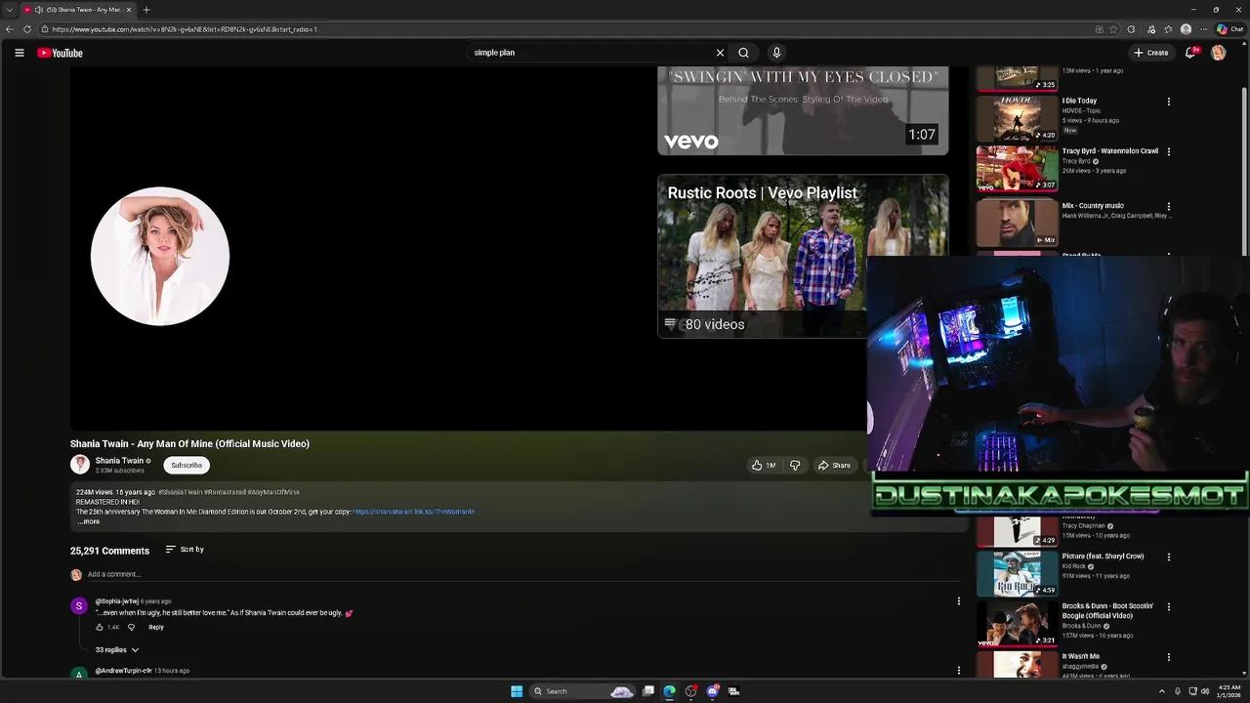Open Task View from taskbar
The height and width of the screenshot is (703, 1250).
point(647,691)
